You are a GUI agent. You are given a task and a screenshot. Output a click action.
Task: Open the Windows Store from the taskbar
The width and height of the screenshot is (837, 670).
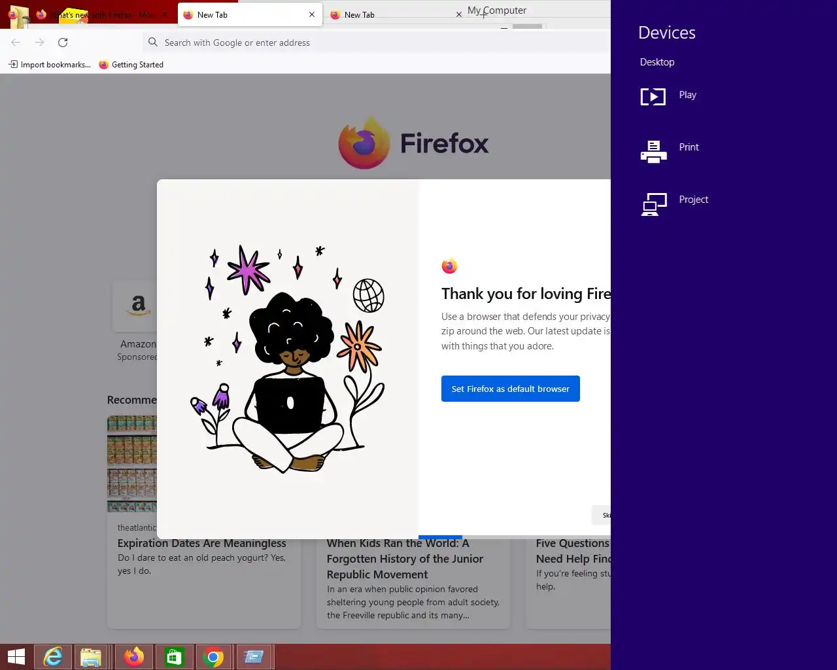pyautogui.click(x=174, y=656)
